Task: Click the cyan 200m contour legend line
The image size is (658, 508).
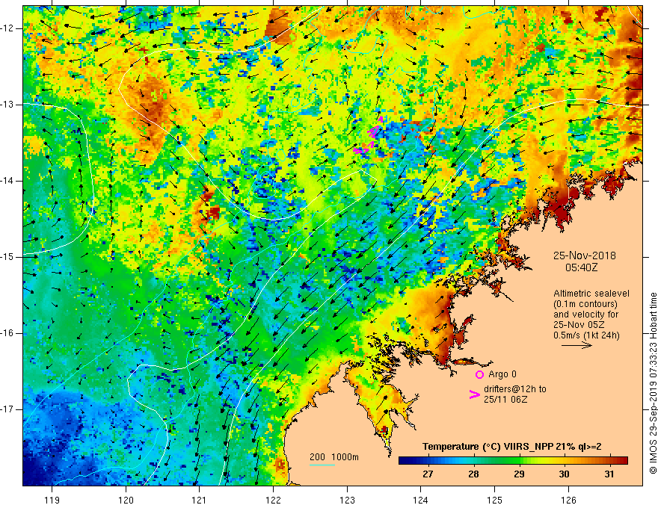Action: pyautogui.click(x=322, y=465)
